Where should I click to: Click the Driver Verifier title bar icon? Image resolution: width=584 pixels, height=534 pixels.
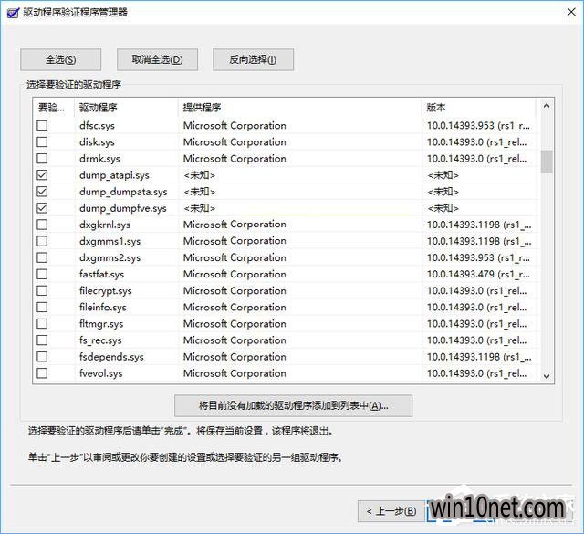(11, 12)
